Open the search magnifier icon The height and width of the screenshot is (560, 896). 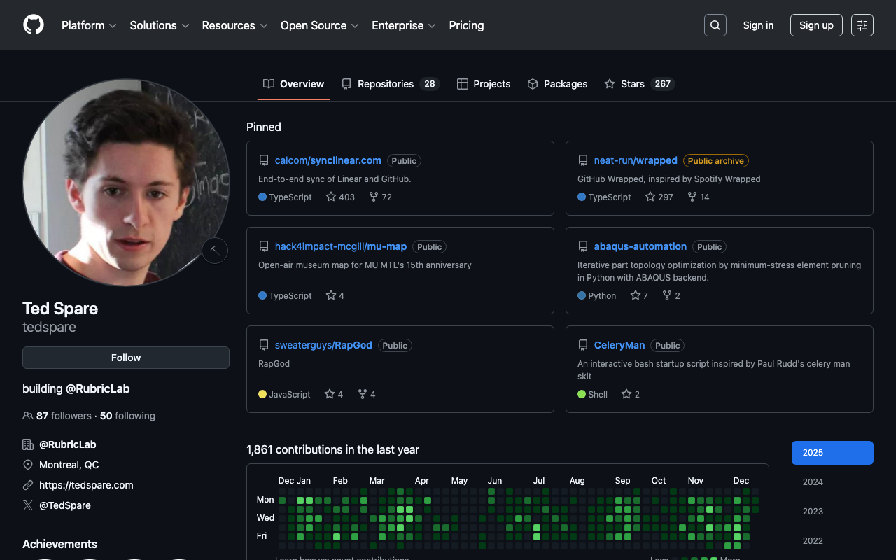[715, 25]
